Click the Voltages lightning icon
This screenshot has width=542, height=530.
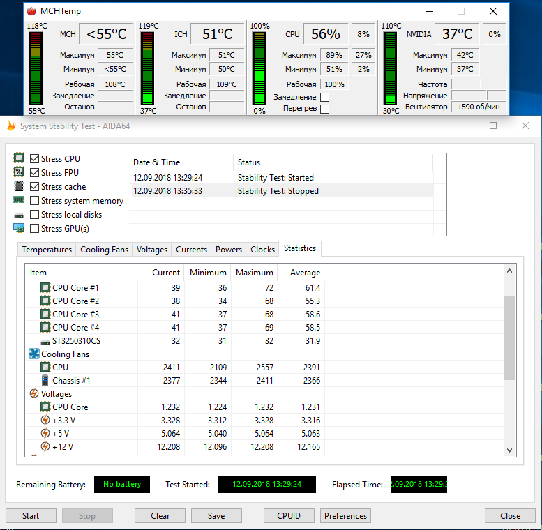pos(34,393)
